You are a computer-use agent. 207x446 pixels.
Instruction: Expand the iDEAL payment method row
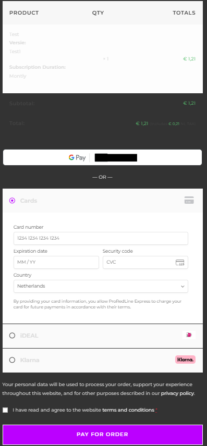point(103,336)
